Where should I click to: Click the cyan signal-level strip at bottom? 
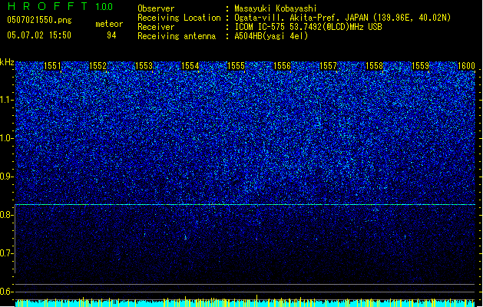245,303
